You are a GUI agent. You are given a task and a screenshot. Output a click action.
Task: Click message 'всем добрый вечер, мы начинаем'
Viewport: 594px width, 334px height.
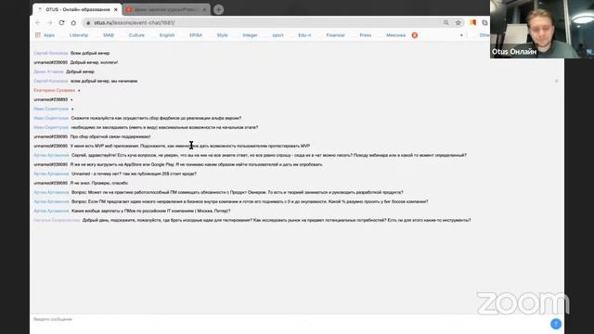tap(104, 81)
